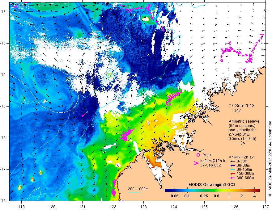The width and height of the screenshot is (272, 210).
Task: Click latitude axis label -16
Action: coord(3,138)
